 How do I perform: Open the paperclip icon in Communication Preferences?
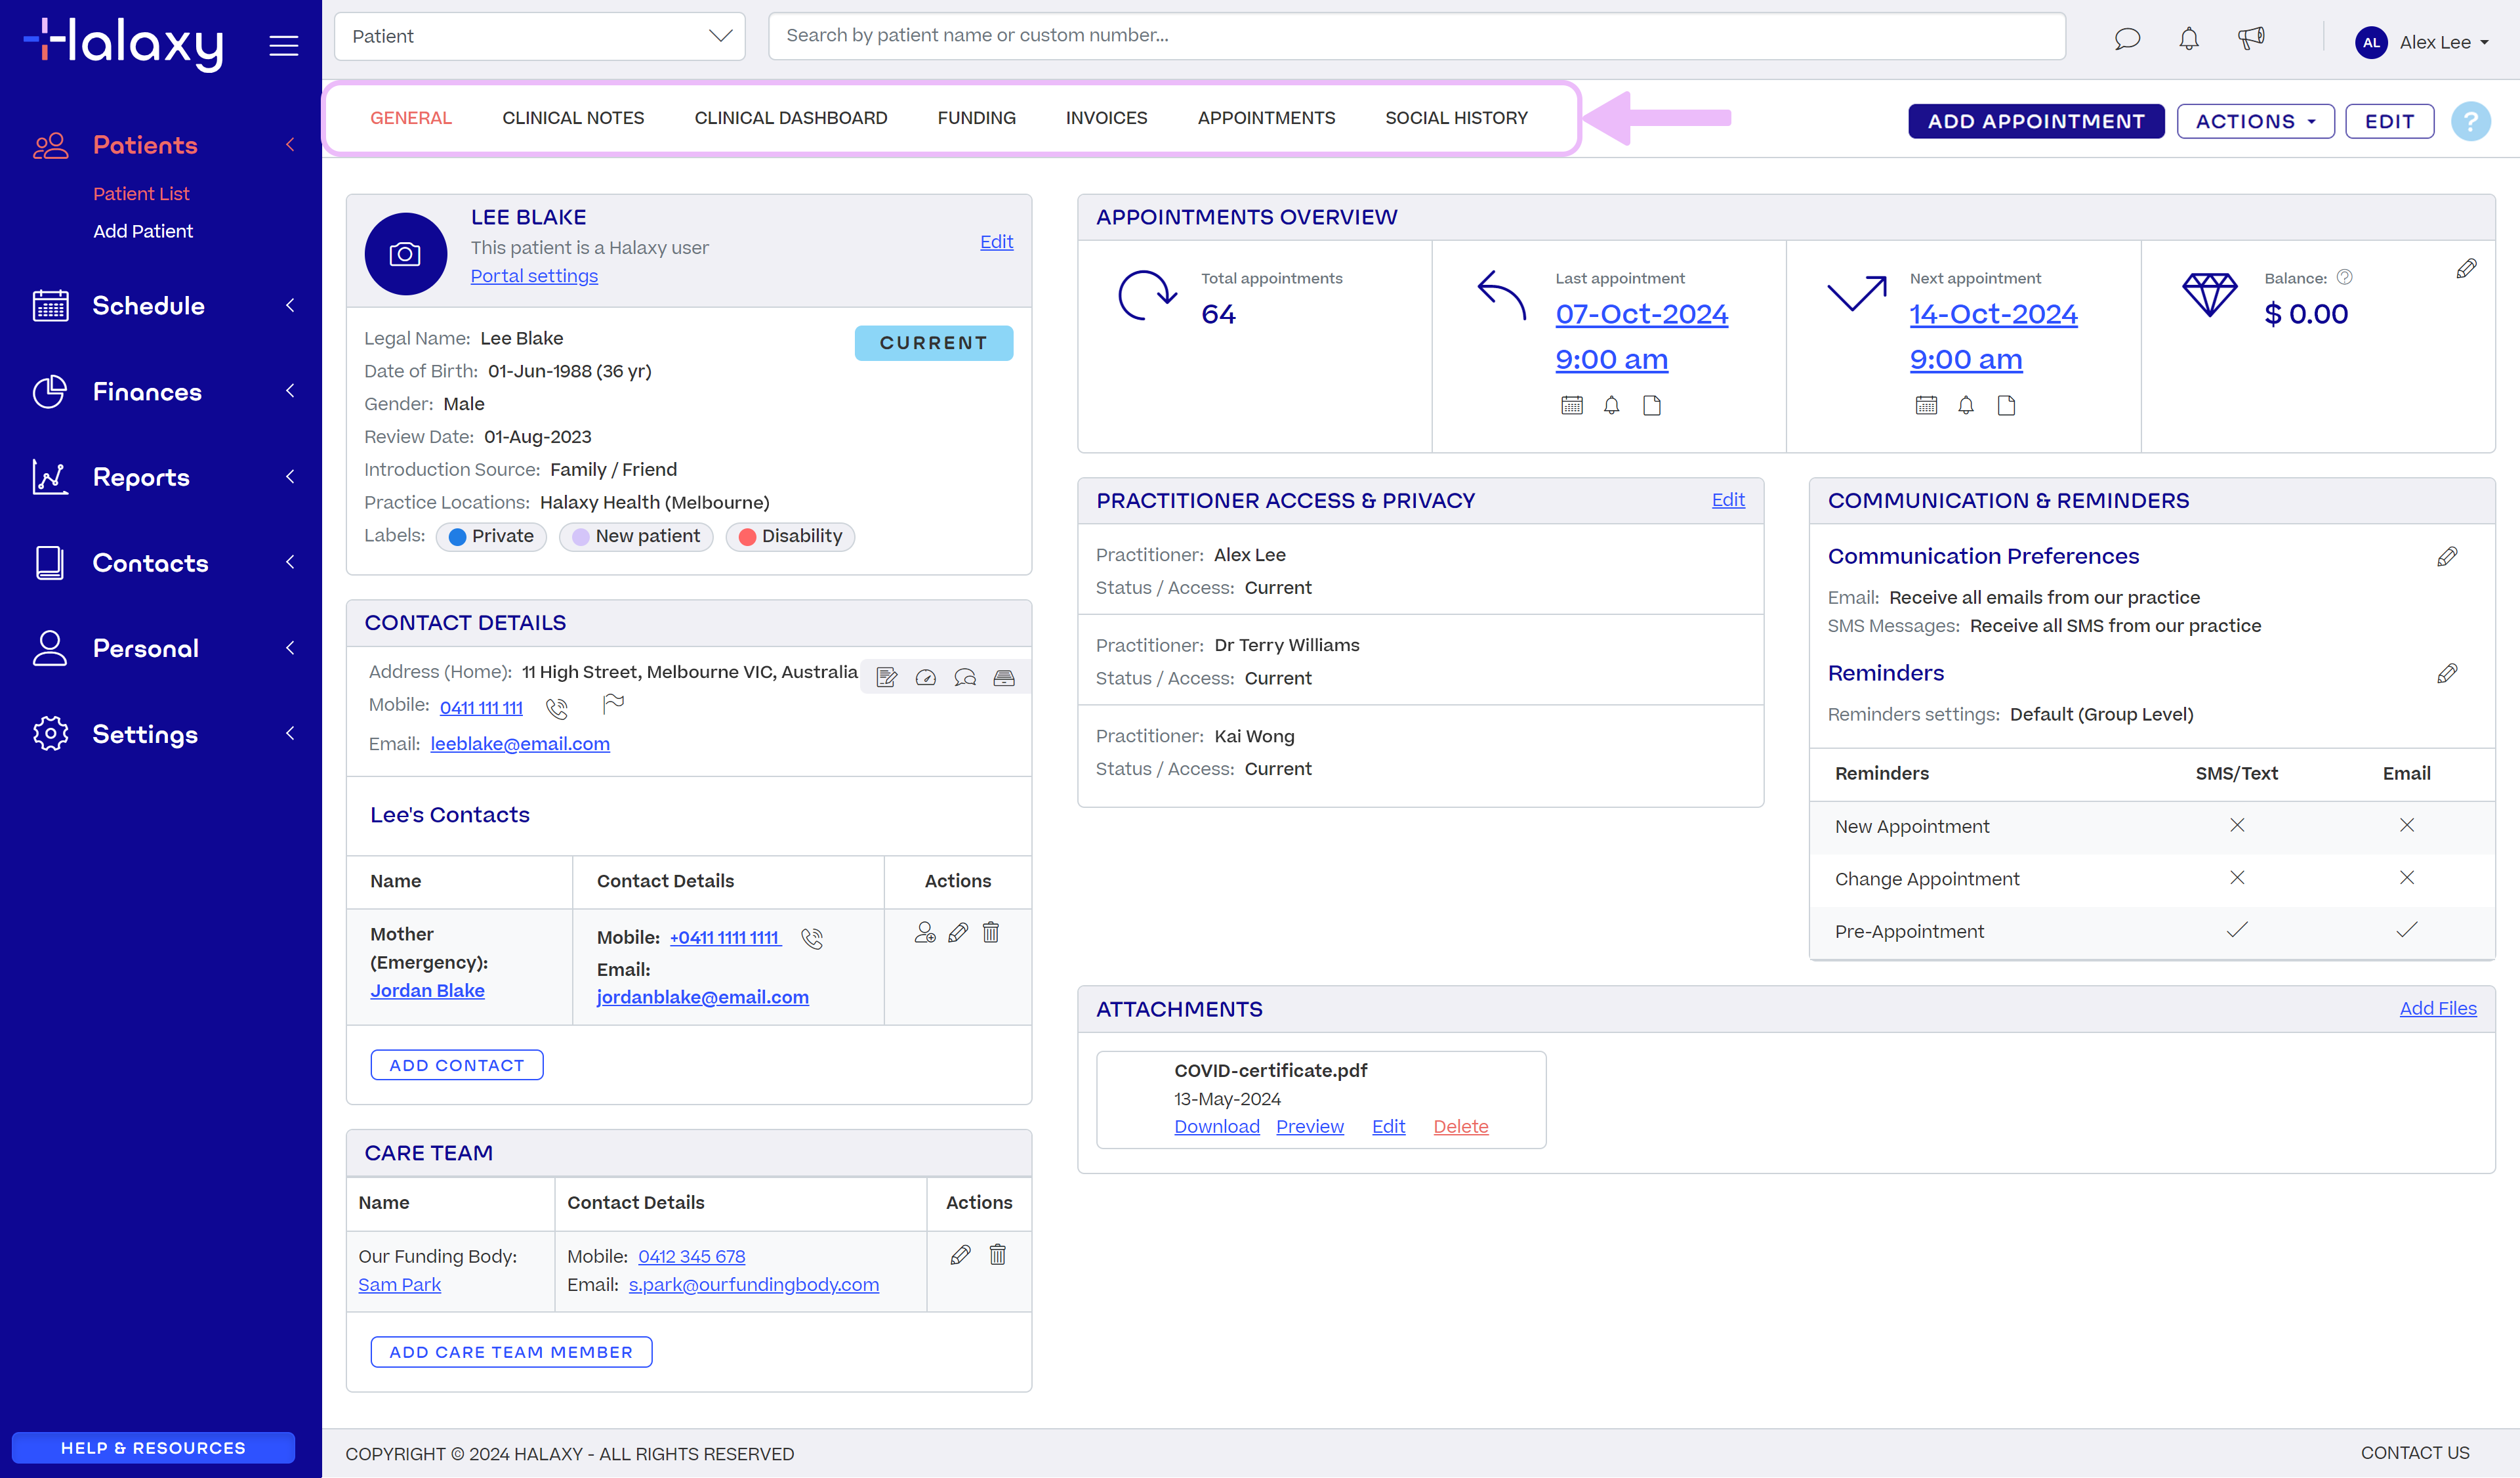click(2447, 557)
